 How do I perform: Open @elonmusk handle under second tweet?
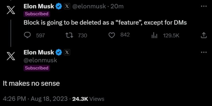click(x=40, y=60)
